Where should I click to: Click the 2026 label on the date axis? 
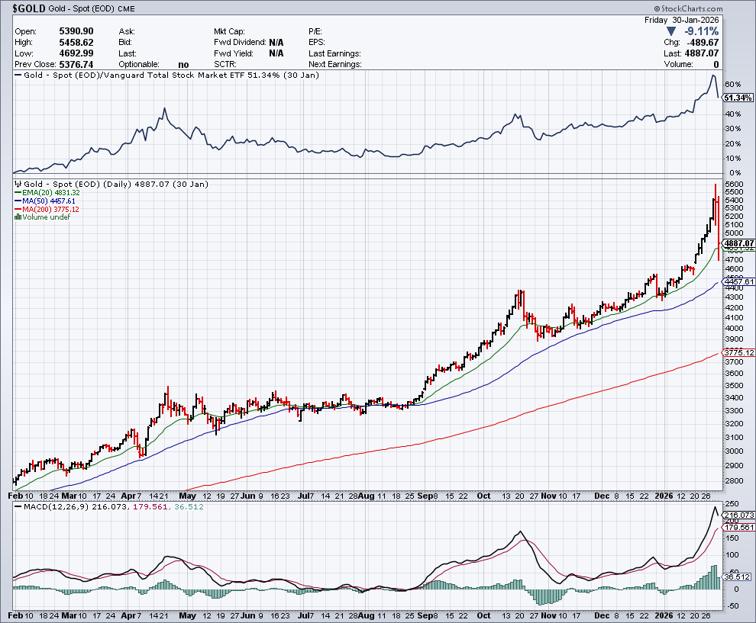[665, 614]
